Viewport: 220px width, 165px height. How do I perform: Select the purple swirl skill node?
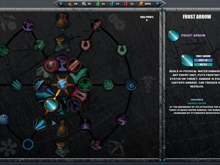pyautogui.click(x=122, y=119)
